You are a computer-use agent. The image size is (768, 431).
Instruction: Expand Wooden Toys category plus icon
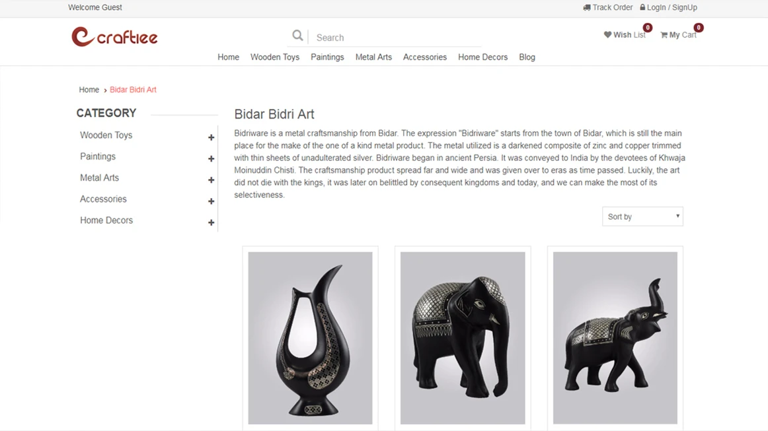pos(211,137)
